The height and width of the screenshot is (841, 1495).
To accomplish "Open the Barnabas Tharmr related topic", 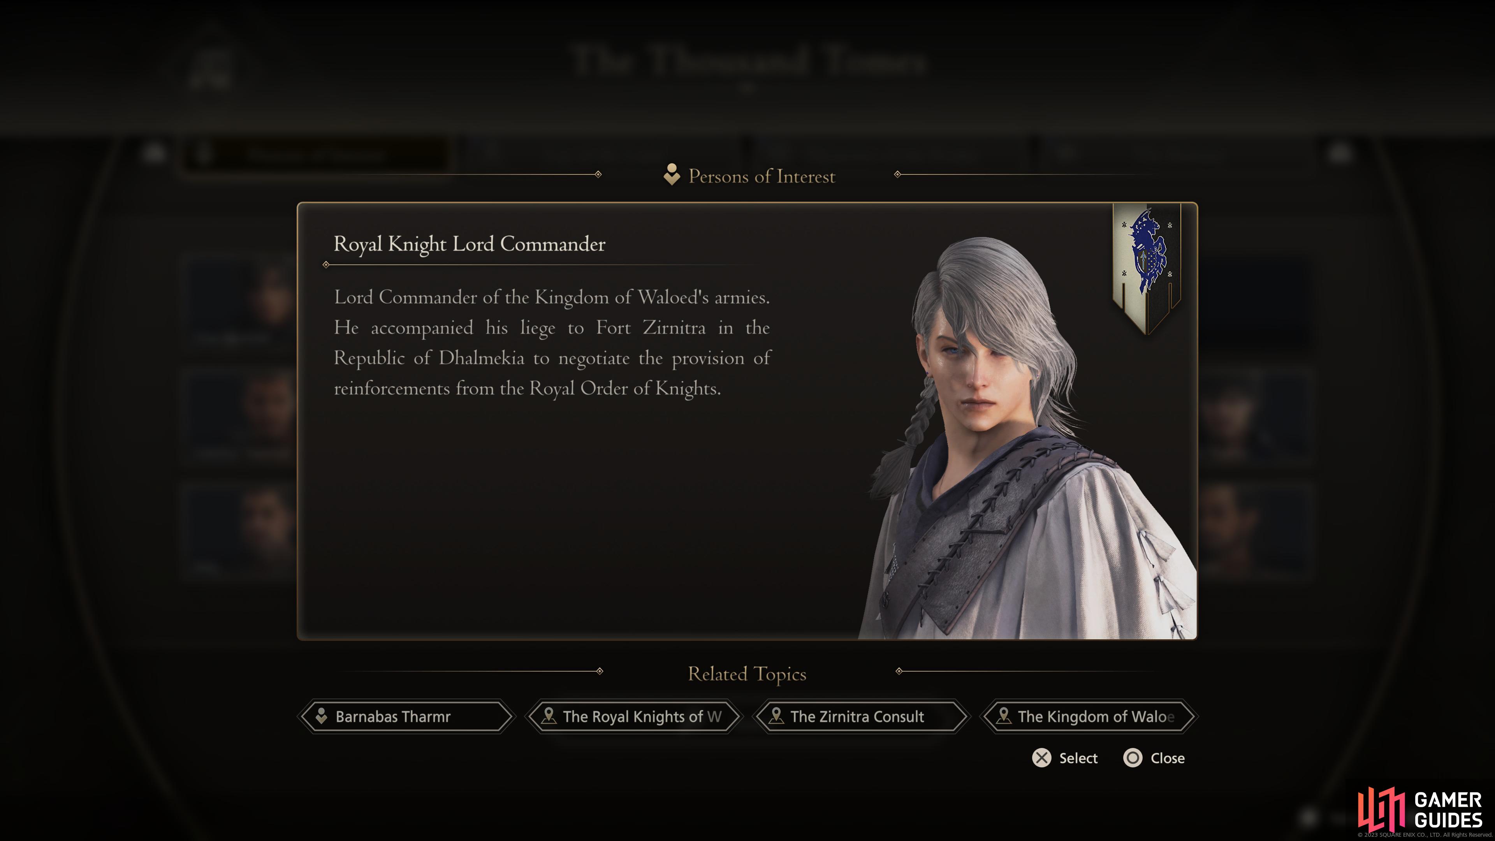I will click(406, 716).
